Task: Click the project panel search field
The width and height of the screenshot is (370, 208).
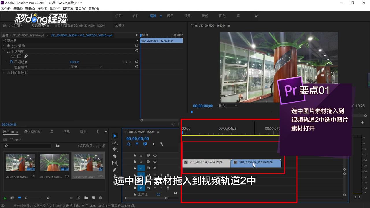Action: coord(27,146)
